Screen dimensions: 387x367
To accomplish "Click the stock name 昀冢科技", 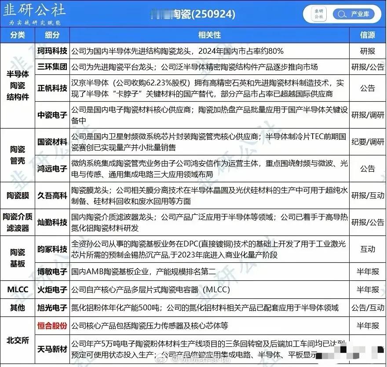I will (x=52, y=249).
